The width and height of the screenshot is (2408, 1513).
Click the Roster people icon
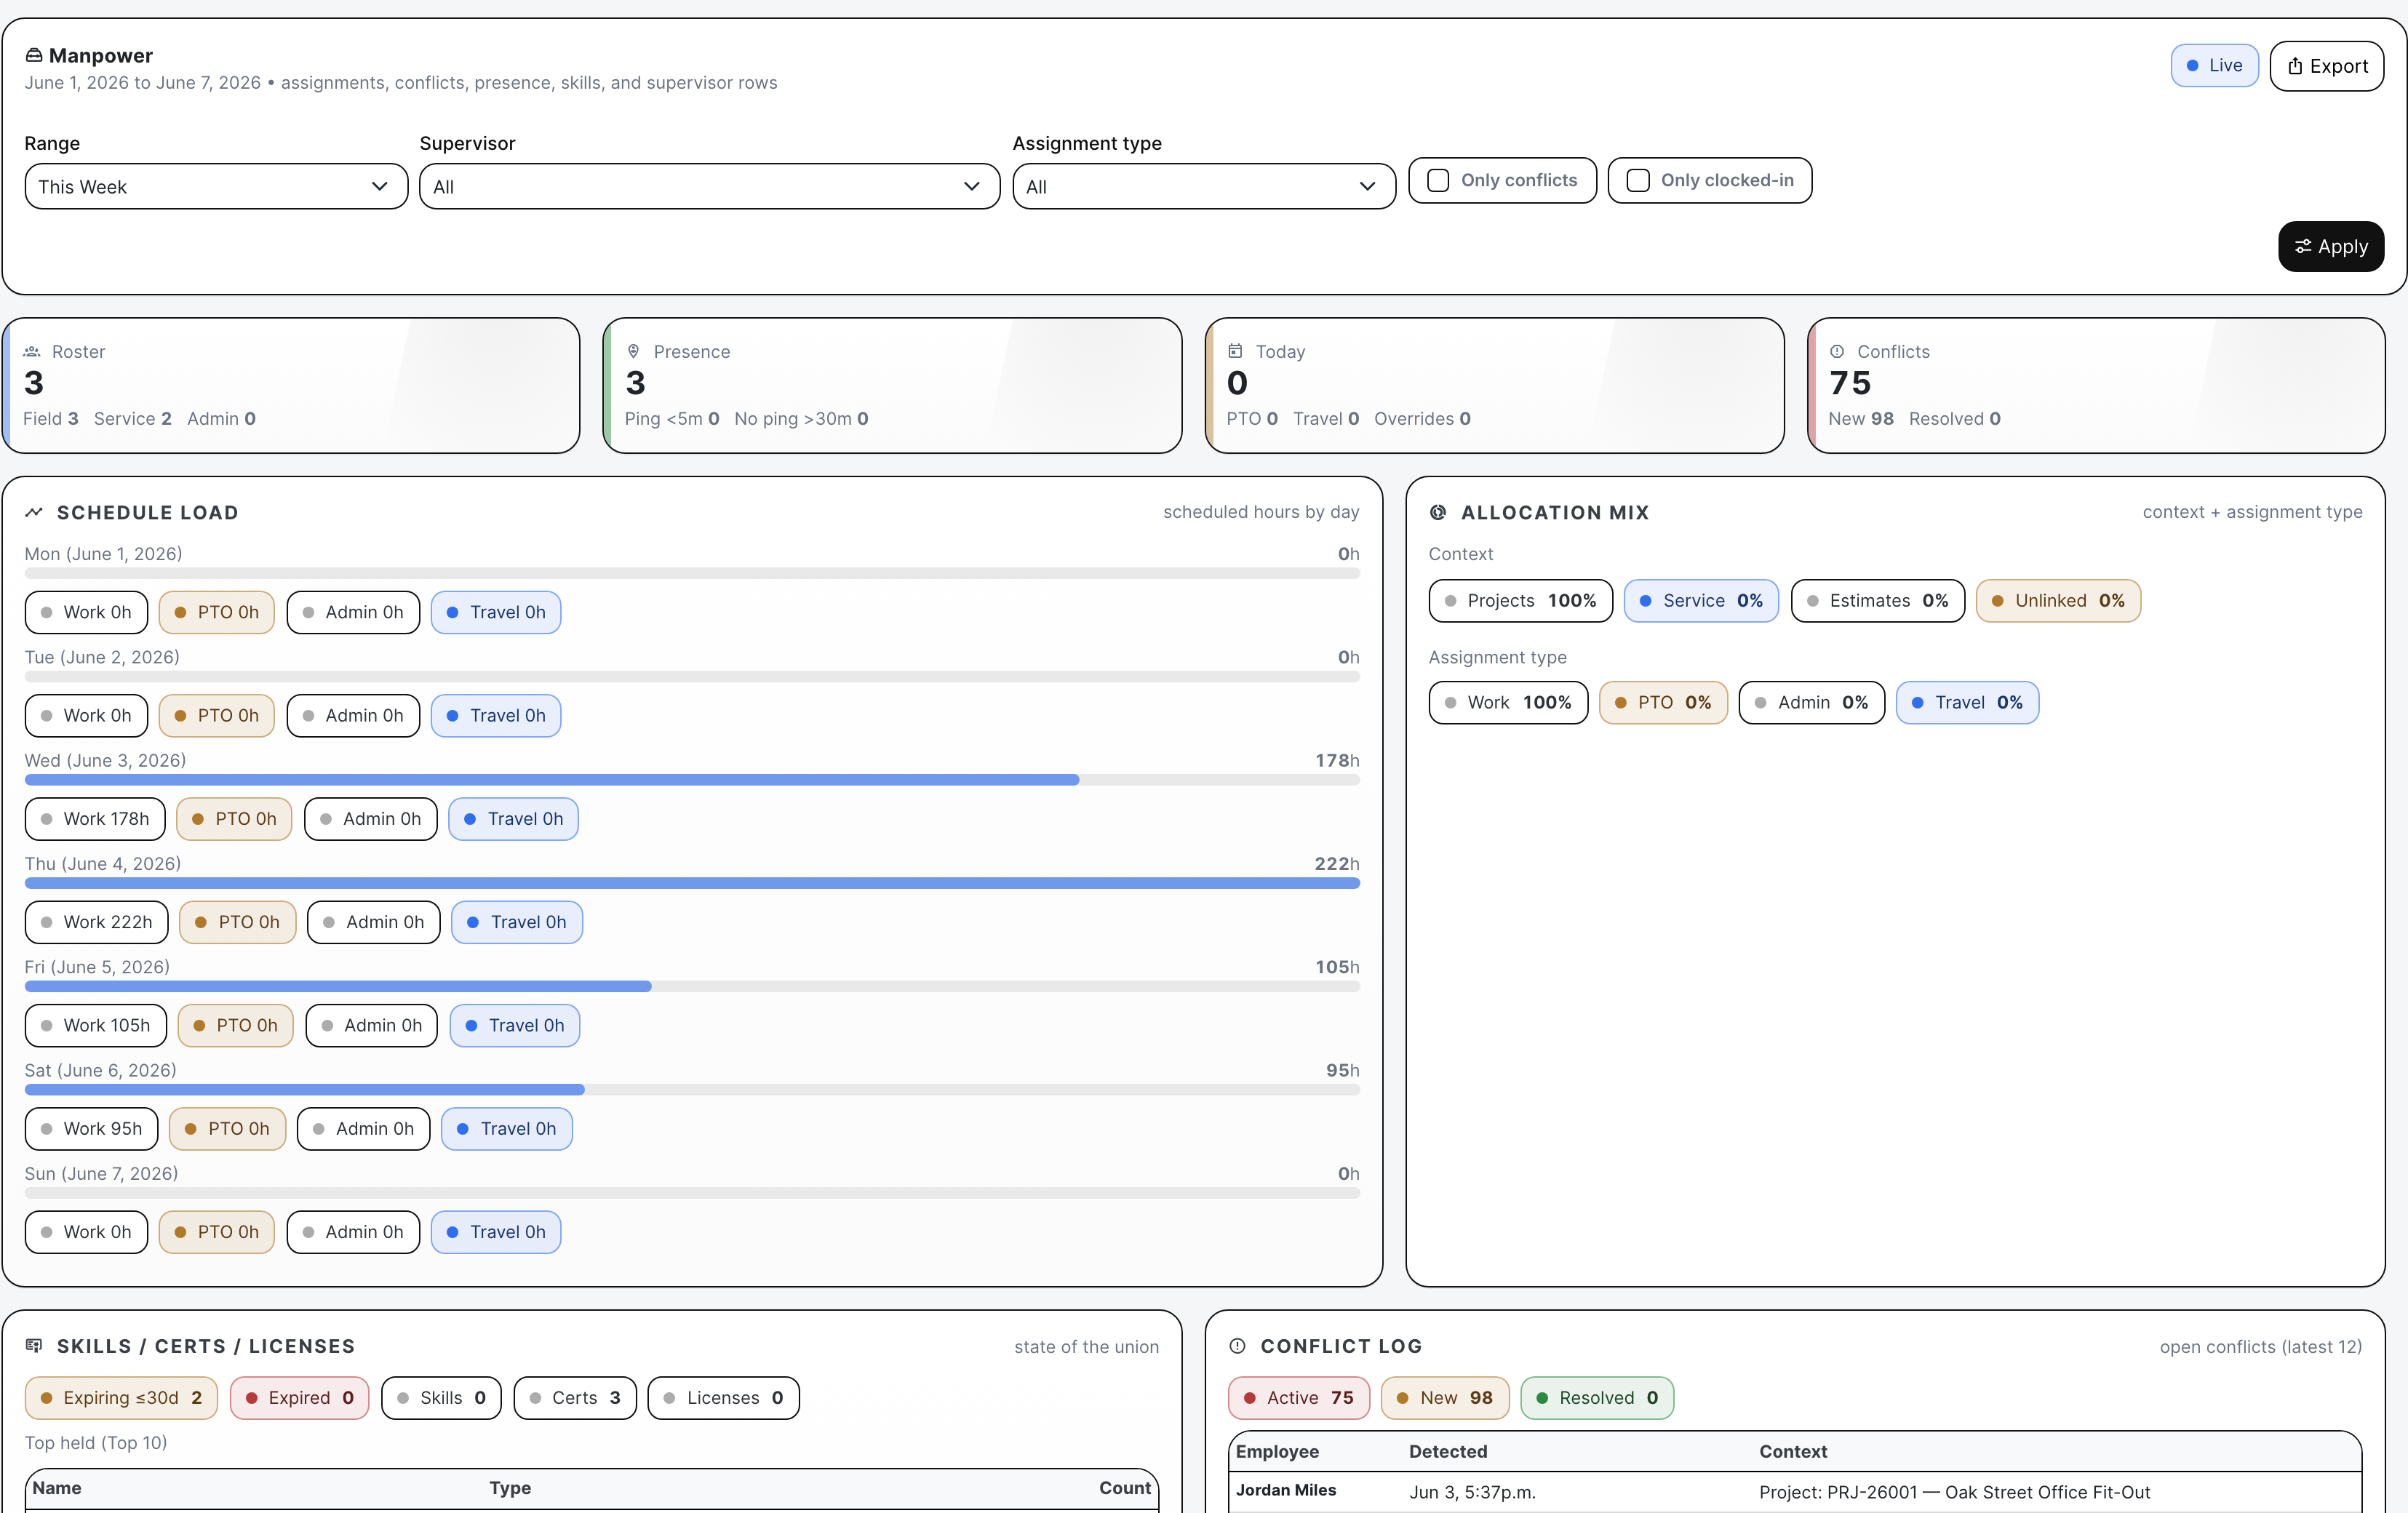pyautogui.click(x=32, y=352)
